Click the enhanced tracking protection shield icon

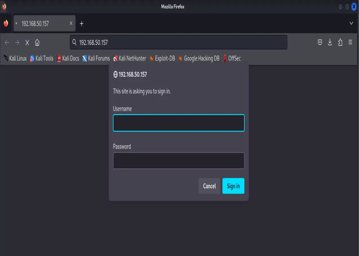click(x=320, y=42)
